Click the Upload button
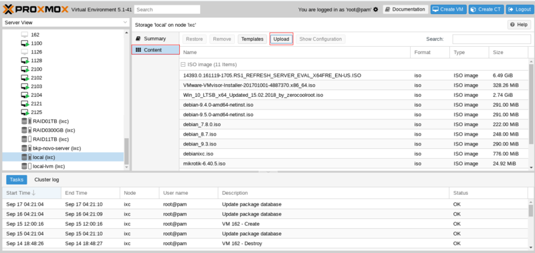This screenshot has width=535, height=253. (282, 39)
